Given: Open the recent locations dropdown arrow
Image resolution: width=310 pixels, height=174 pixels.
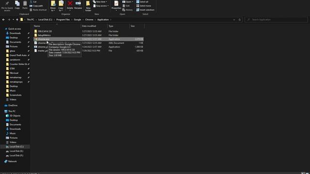Looking at the screenshot, I should [13, 19].
